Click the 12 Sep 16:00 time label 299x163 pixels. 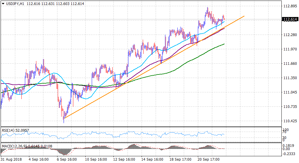click(x=124, y=159)
